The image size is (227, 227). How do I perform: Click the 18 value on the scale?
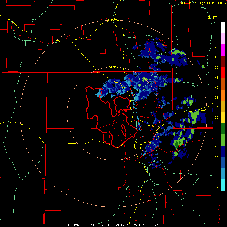coord(217,147)
